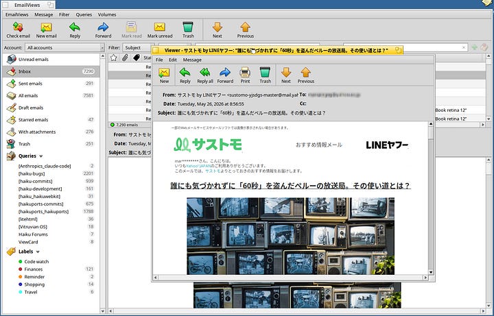Click the attachment paperclip column header
The height and width of the screenshot is (316, 494).
125,58
